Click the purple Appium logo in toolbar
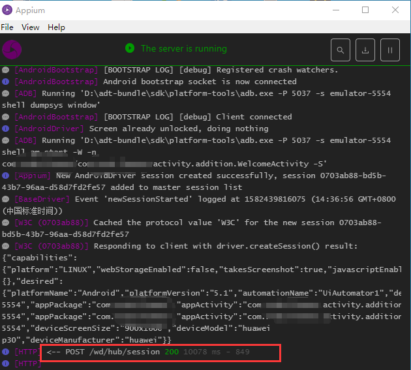This screenshot has height=370, width=411. (x=12, y=50)
